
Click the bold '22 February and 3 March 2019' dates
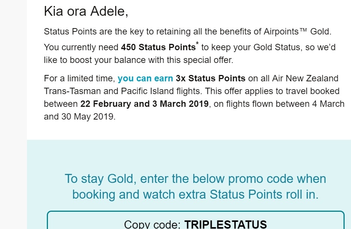(144, 104)
